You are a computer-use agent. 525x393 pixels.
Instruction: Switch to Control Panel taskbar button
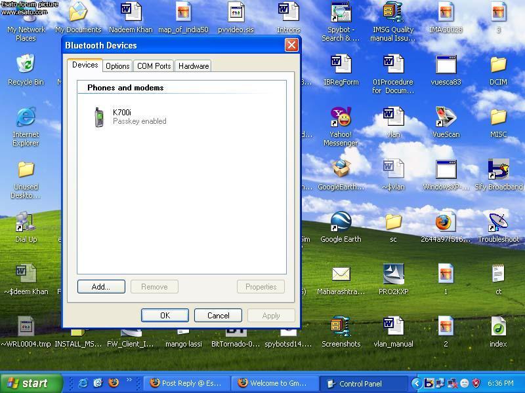pos(364,383)
